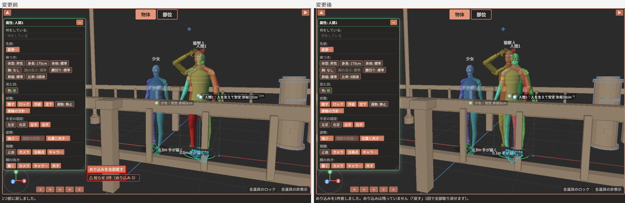625x203 pixels.
Task: Toggle 右手 fixation in 変更後 panel
Action: click(x=359, y=125)
